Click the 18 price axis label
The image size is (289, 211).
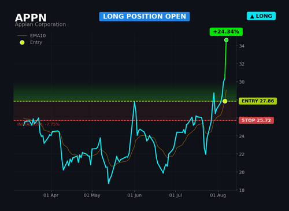click(x=242, y=190)
